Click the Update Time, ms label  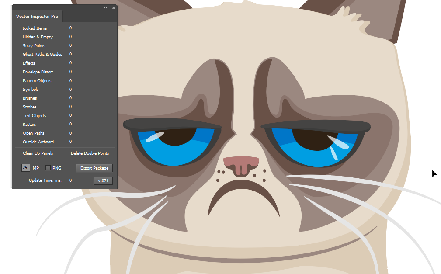coord(45,180)
